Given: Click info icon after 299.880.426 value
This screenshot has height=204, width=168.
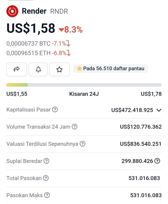Looking at the screenshot, I should [x=157, y=161].
